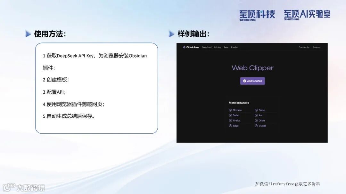Image resolution: width=346 pixels, height=194 pixels.
Task: Click the plus icon beside Brave
Action: (256, 110)
